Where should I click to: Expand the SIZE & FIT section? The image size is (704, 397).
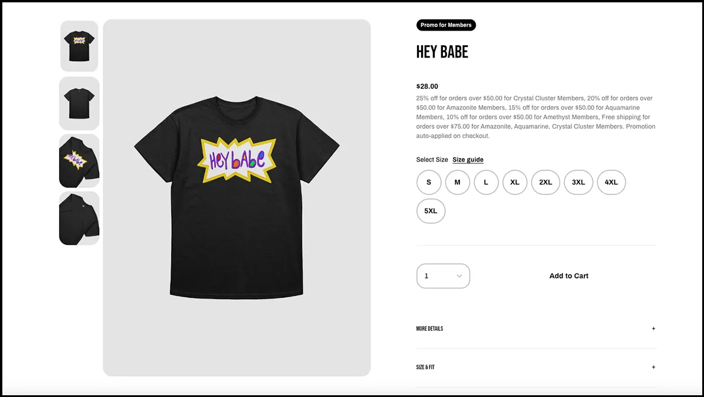click(x=536, y=368)
